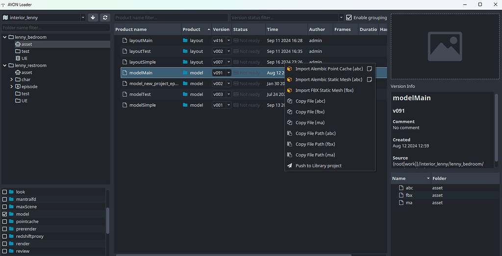Open the version dropdown for layoutMain
Screen dimensions: 502x256
pyautogui.click(x=228, y=41)
